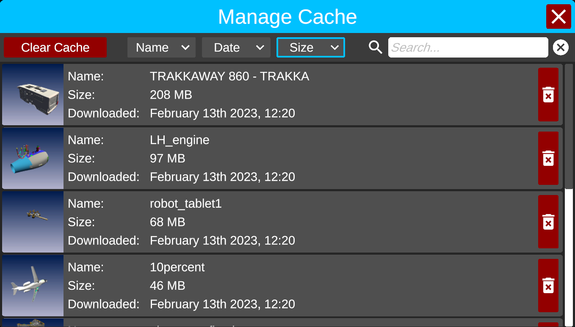Select the robot_tablet1 name text
Screen dimensions: 575x327
click(185, 203)
